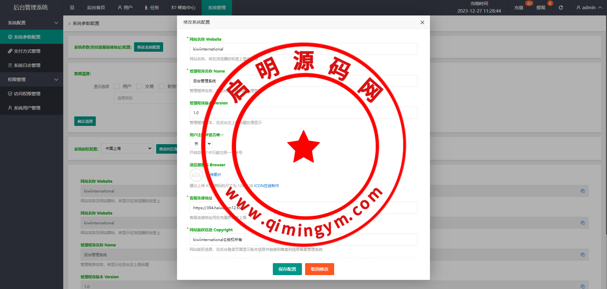
Task: Click the refresh icon in top bar
Action: (x=561, y=8)
